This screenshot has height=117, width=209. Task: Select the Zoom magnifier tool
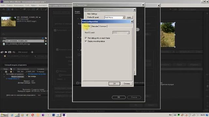16,9
